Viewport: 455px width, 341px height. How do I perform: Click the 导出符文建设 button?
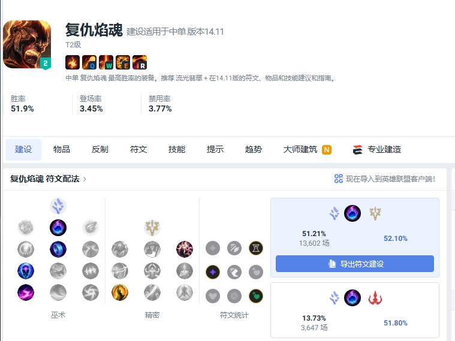[355, 264]
